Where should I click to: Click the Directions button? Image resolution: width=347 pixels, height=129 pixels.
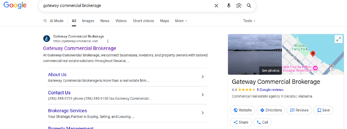point(271,110)
